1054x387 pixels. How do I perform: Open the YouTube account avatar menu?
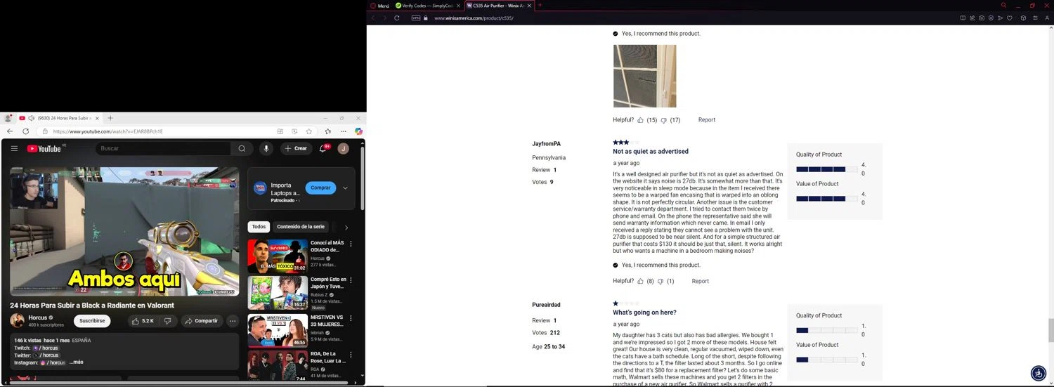(343, 148)
